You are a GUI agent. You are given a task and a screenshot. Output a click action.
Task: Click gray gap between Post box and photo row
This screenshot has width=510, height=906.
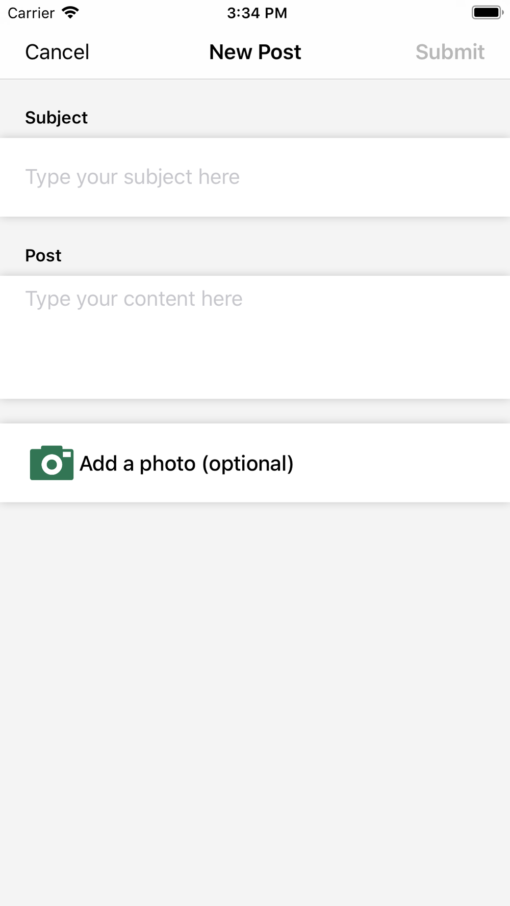(255, 411)
